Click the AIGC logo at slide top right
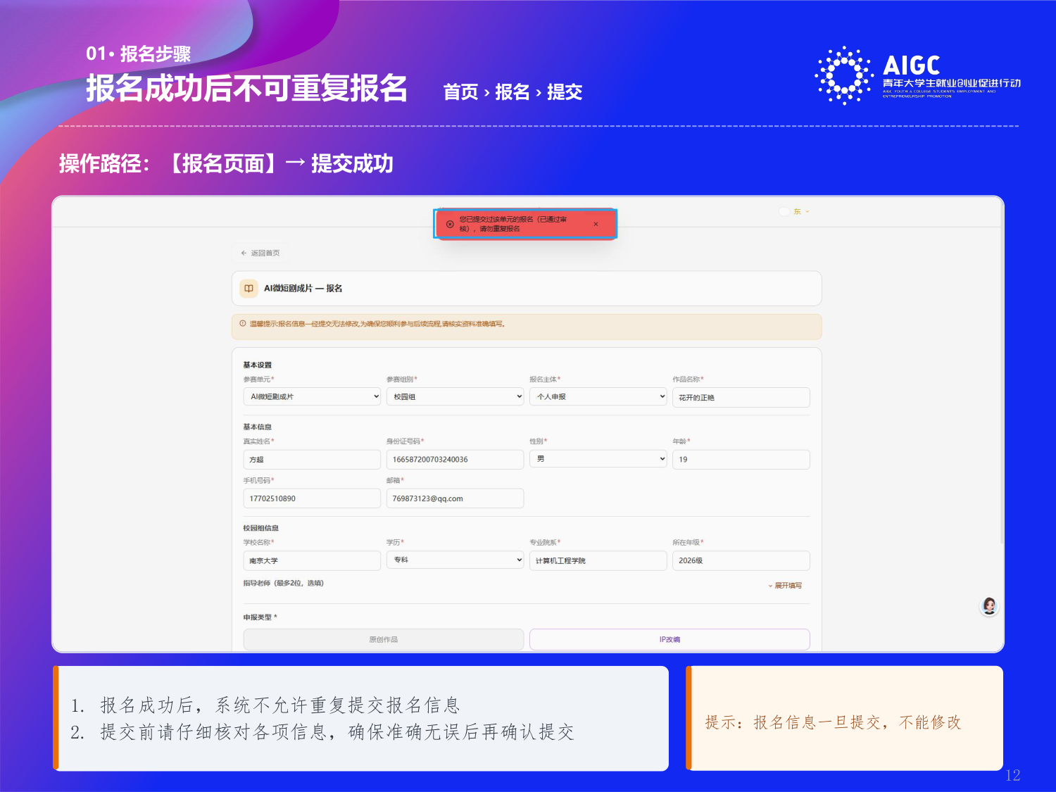 917,75
